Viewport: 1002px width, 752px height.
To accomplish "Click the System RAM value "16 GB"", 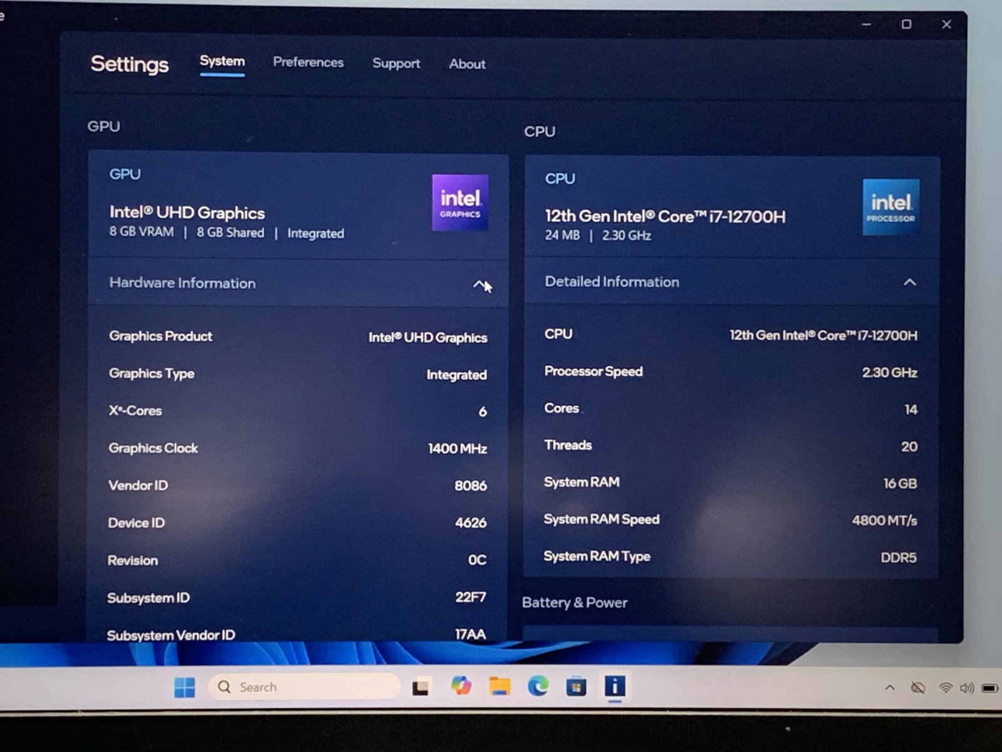I will 901,484.
